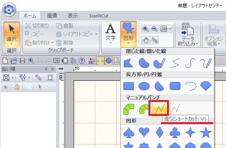Open the flower application menu button
Image resolution: width=226 pixels, height=148 pixels.
click(x=9, y=10)
